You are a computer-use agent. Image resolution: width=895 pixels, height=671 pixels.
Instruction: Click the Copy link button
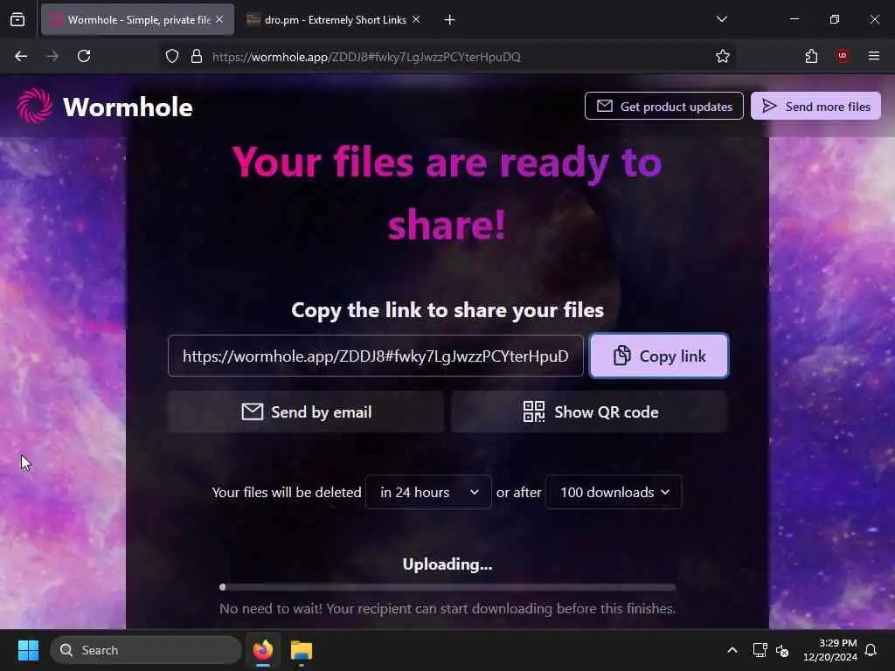point(659,356)
